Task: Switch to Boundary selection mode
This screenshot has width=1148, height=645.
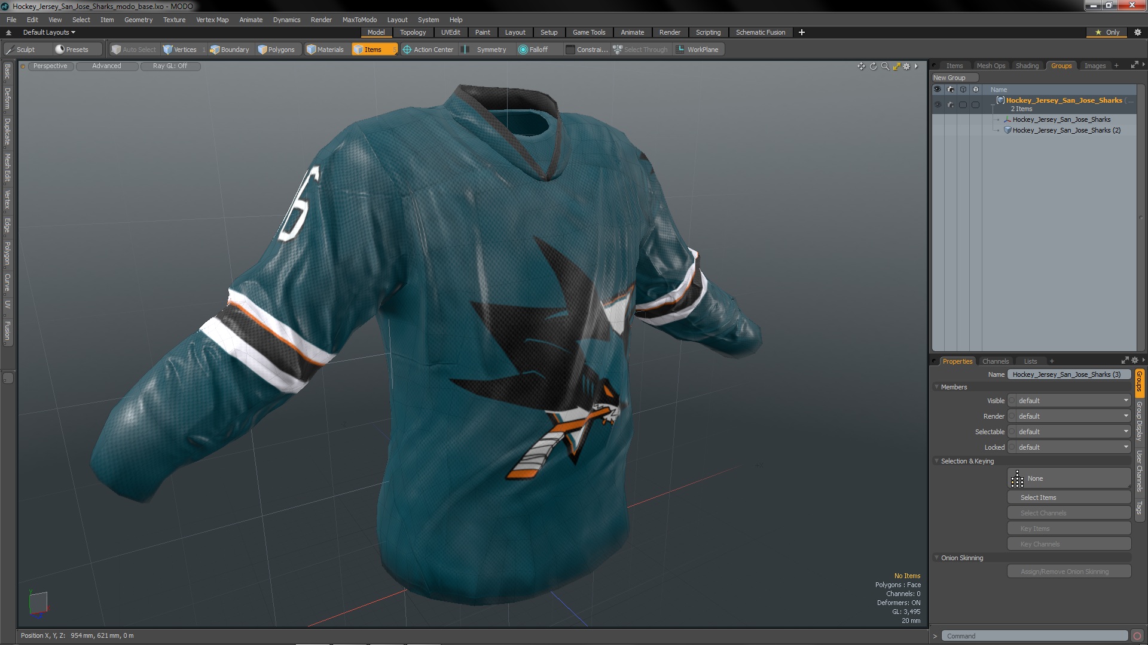Action: (x=230, y=50)
